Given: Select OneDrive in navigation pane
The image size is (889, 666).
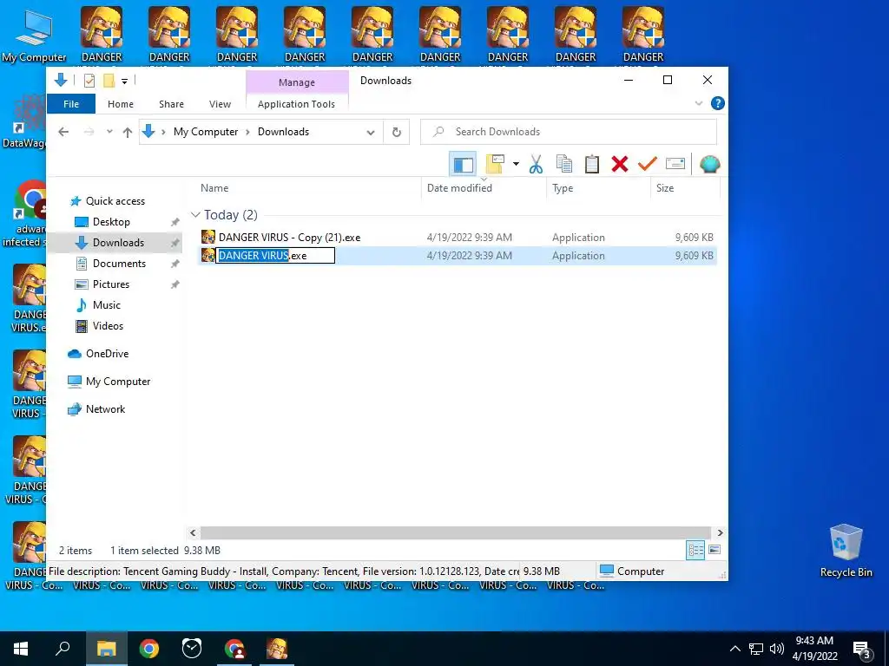Looking at the screenshot, I should (x=107, y=354).
